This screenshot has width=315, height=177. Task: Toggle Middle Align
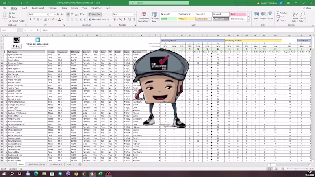click(72, 14)
